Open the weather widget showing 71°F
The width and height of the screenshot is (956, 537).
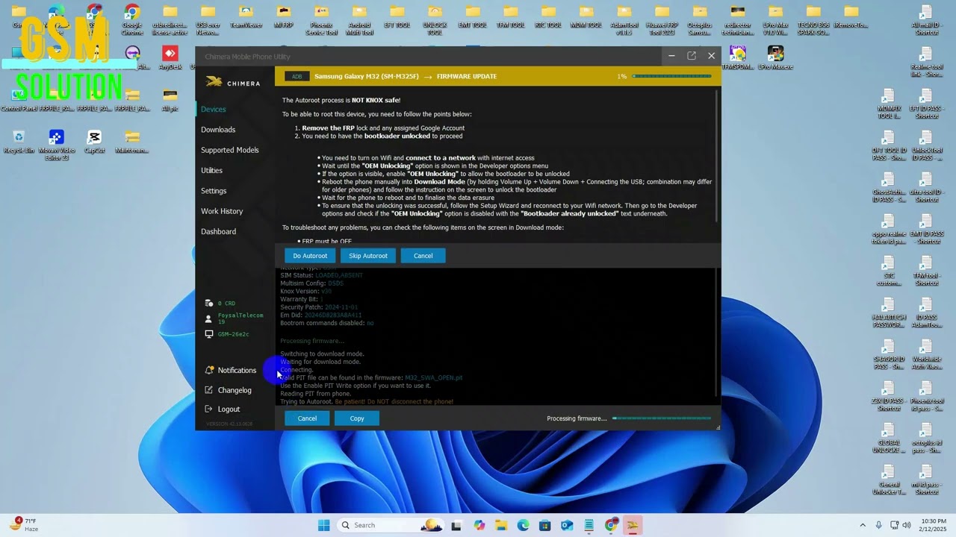[x=25, y=525]
